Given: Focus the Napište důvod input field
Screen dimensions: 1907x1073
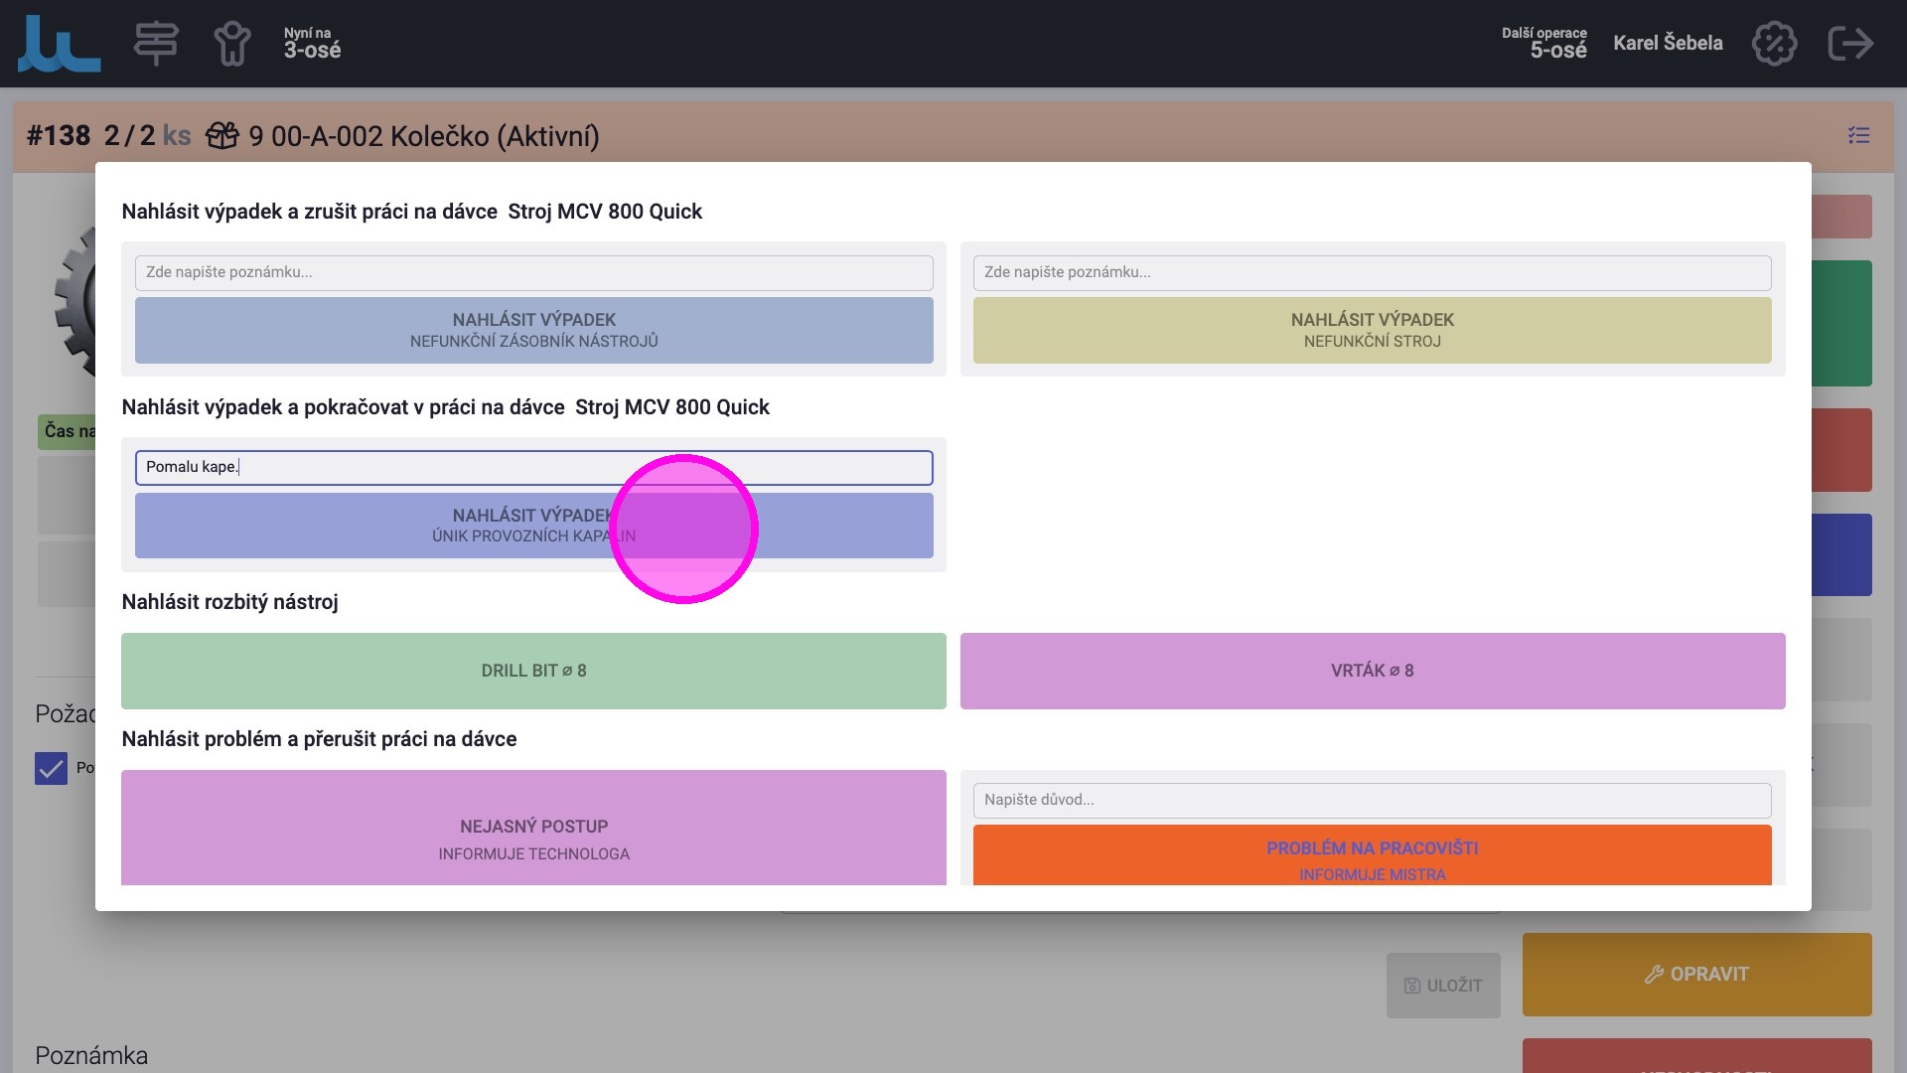Looking at the screenshot, I should [1372, 800].
